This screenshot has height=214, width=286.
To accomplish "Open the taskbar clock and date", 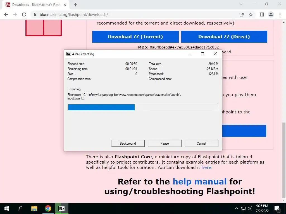I will (262, 208).
